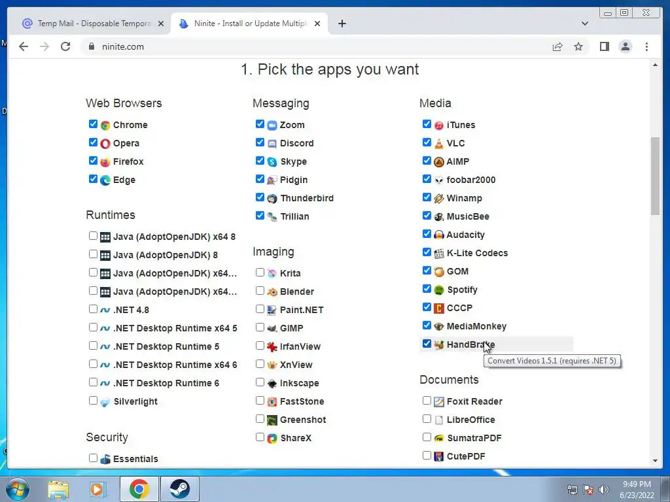Image resolution: width=670 pixels, height=502 pixels.
Task: Close the Temp Mail tab
Action: 161,24
